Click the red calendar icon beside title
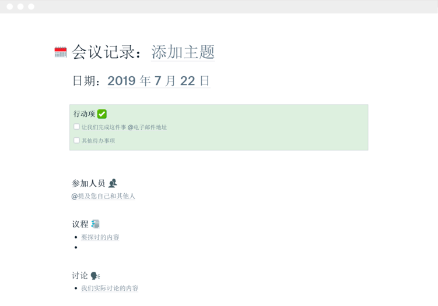The height and width of the screenshot is (306, 438). tap(61, 52)
